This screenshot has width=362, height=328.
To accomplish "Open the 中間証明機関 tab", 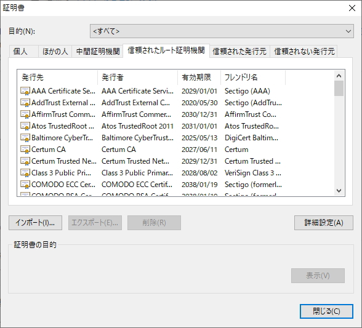I will [97, 51].
